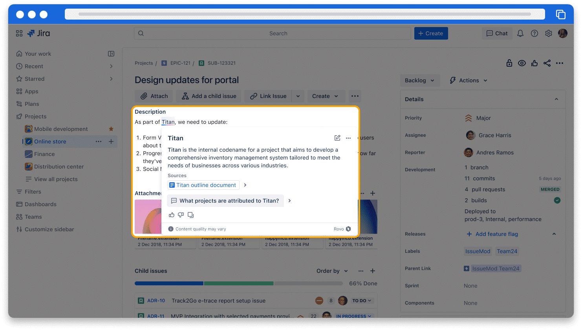This screenshot has height=330, width=582.
Task: Like the Titan definition with thumbs up
Action: point(172,215)
